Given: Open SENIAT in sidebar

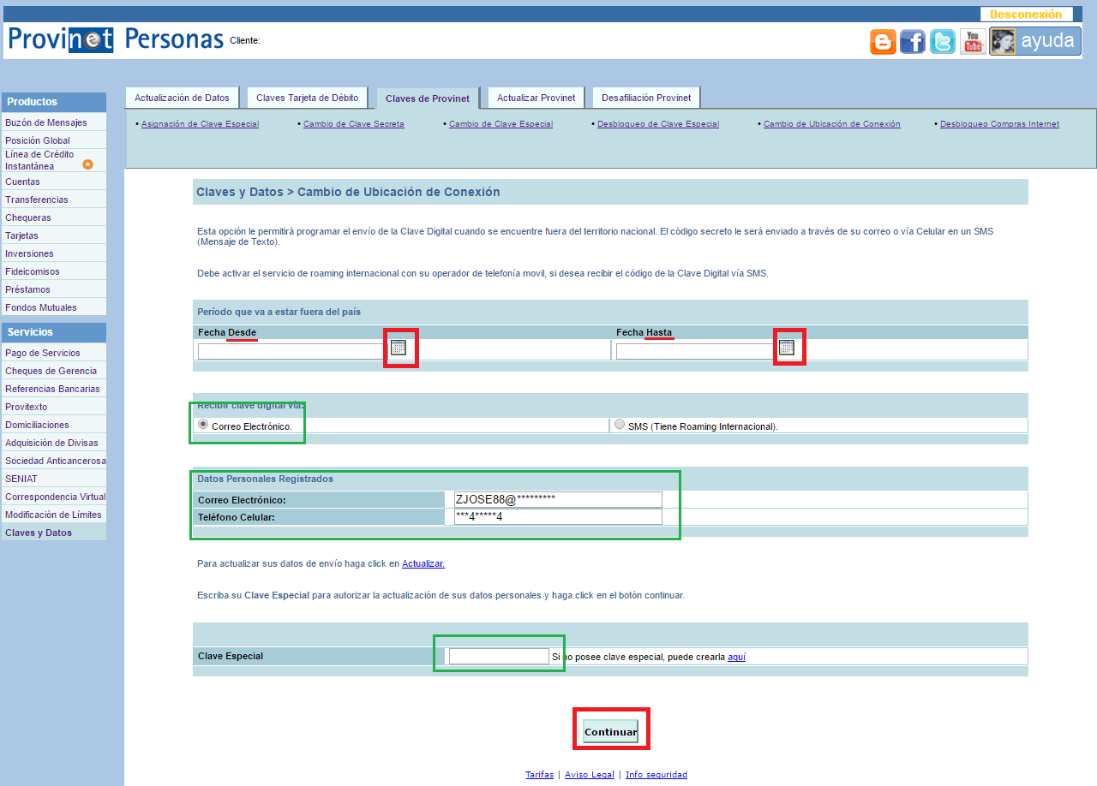Looking at the screenshot, I should 54,479.
